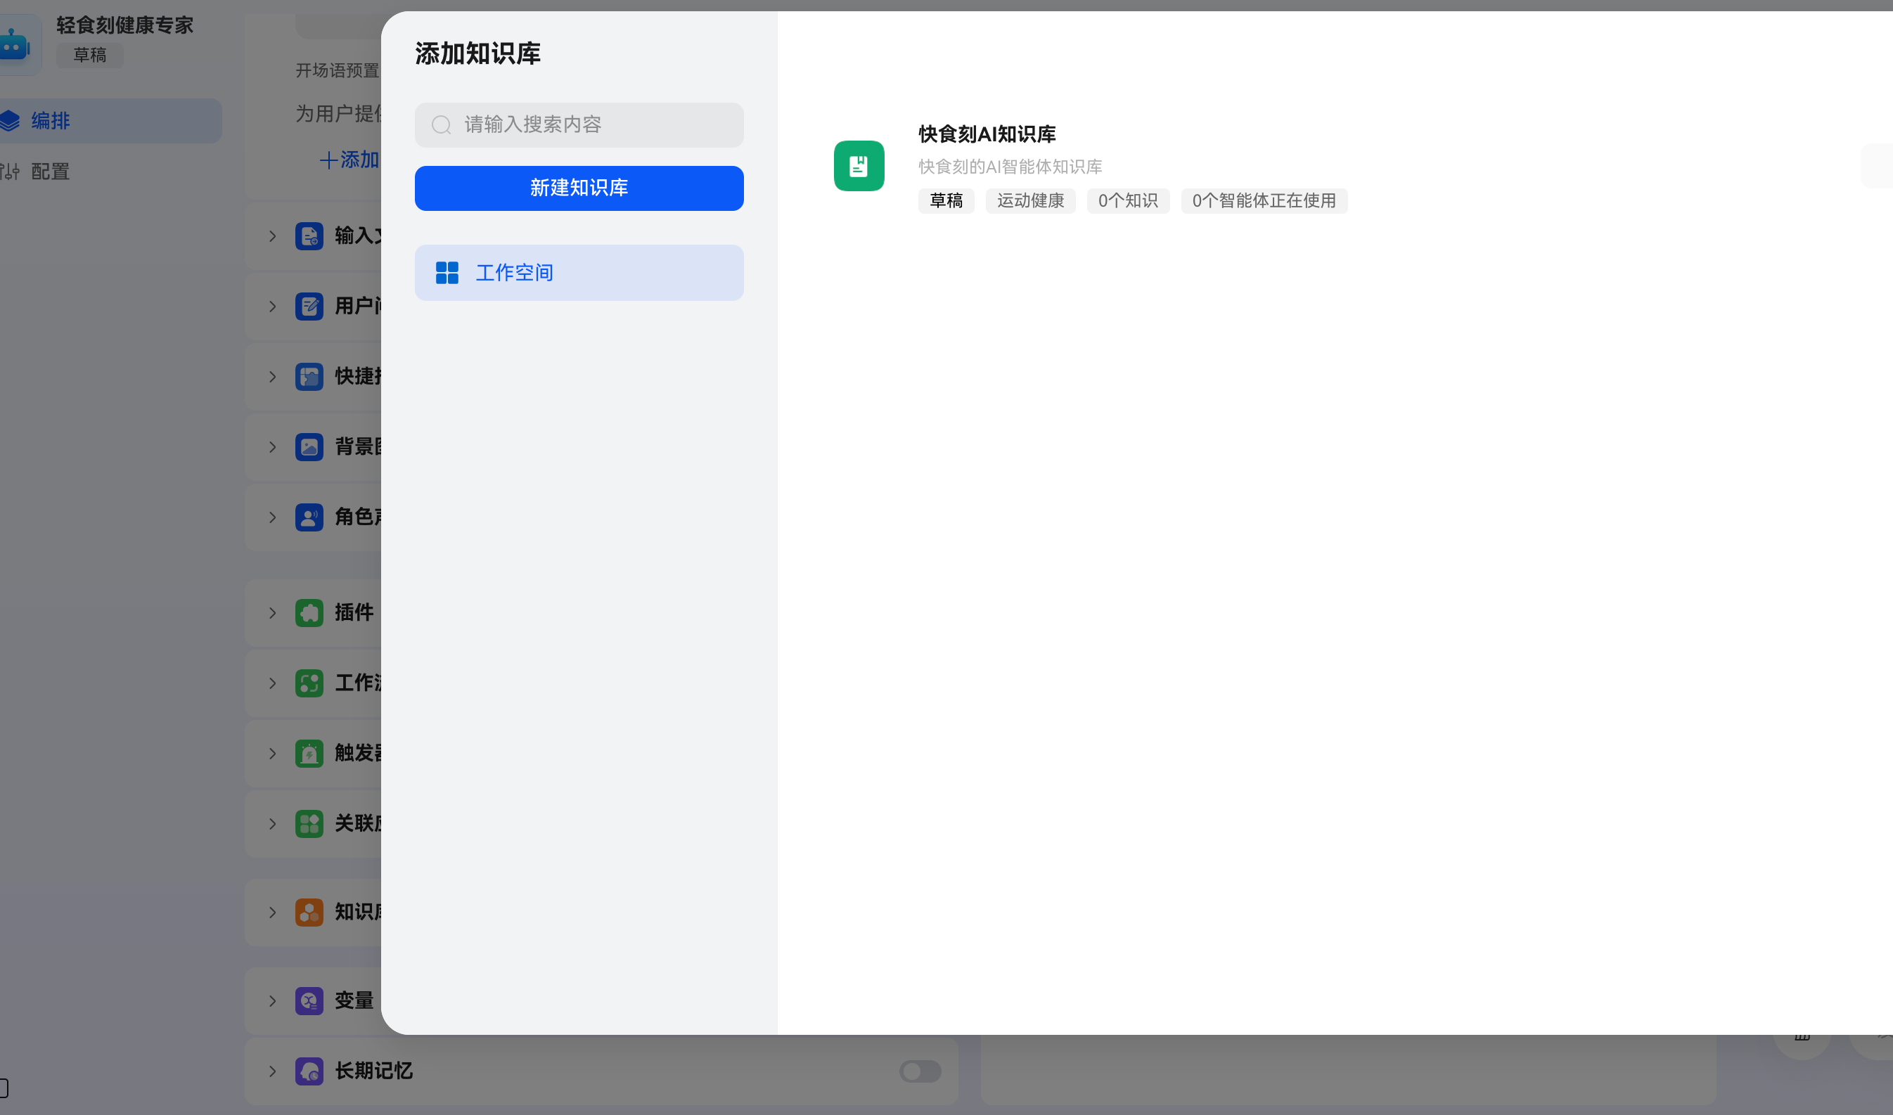Click the 角色 role voice icon
The height and width of the screenshot is (1115, 1893).
pos(309,517)
